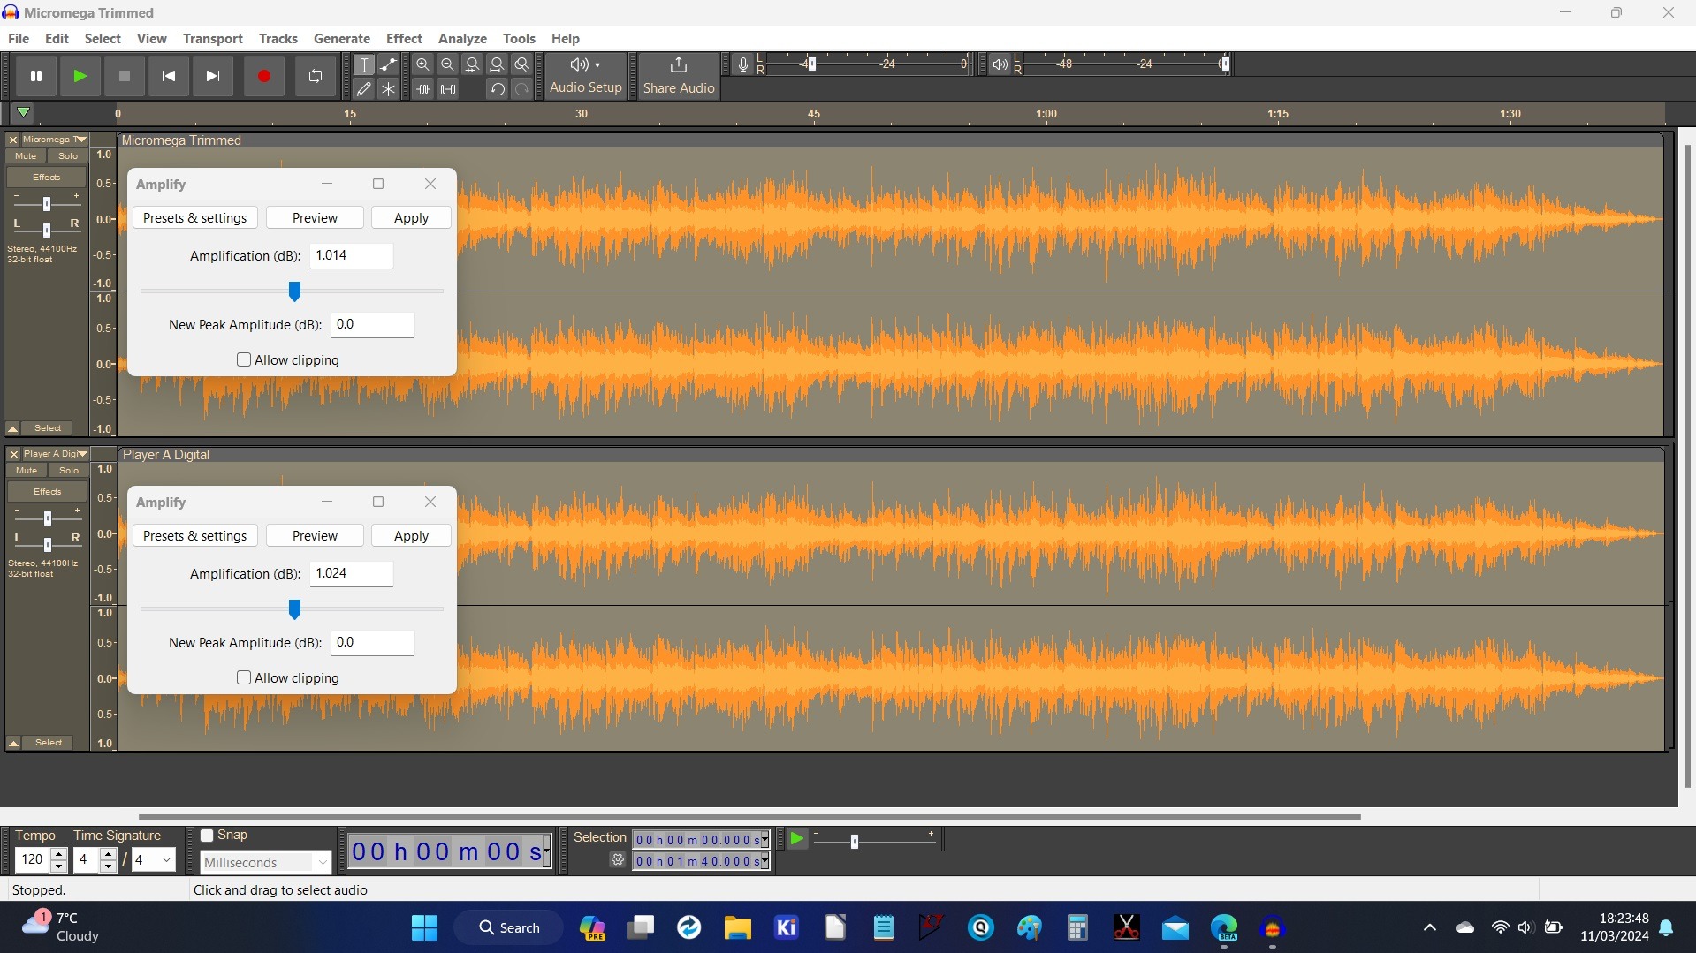Close the Micromega track with its X
This screenshot has width=1696, height=953.
(x=12, y=140)
